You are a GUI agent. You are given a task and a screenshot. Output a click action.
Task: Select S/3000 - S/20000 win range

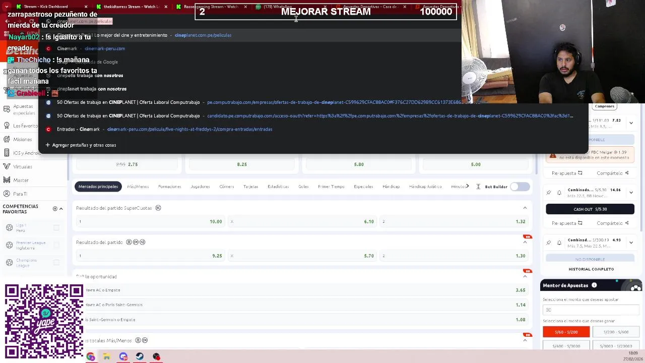point(616,346)
